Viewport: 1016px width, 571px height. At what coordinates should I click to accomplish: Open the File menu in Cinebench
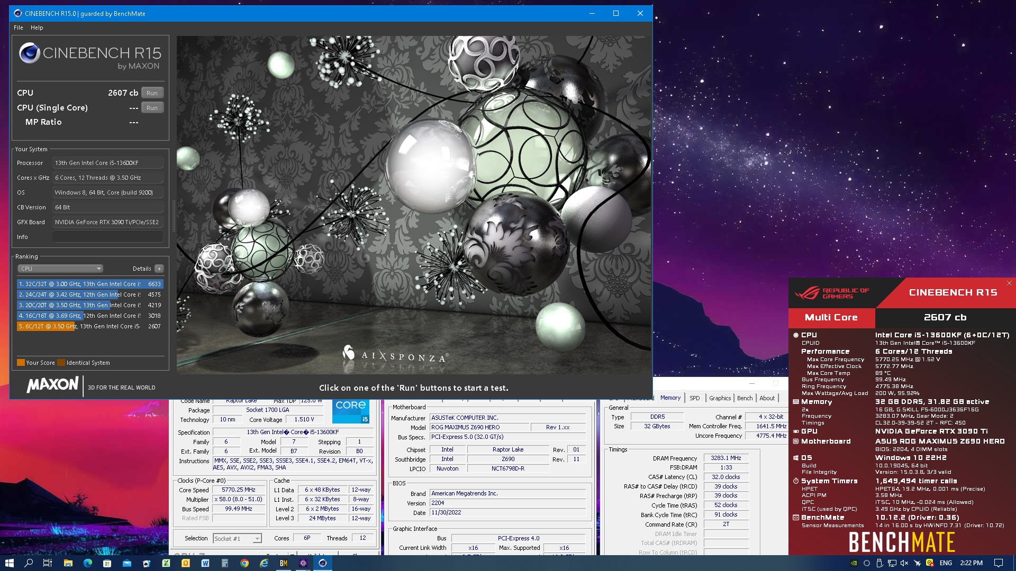tap(19, 27)
